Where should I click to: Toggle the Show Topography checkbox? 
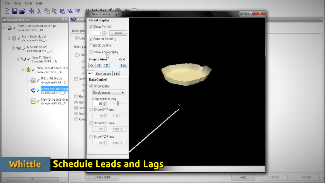[91, 52]
